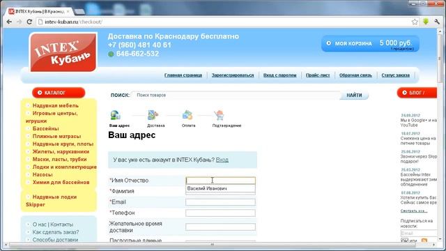This screenshot has height=251, width=446.
Task: Open Лодки и комплектующие category
Action: [65, 167]
